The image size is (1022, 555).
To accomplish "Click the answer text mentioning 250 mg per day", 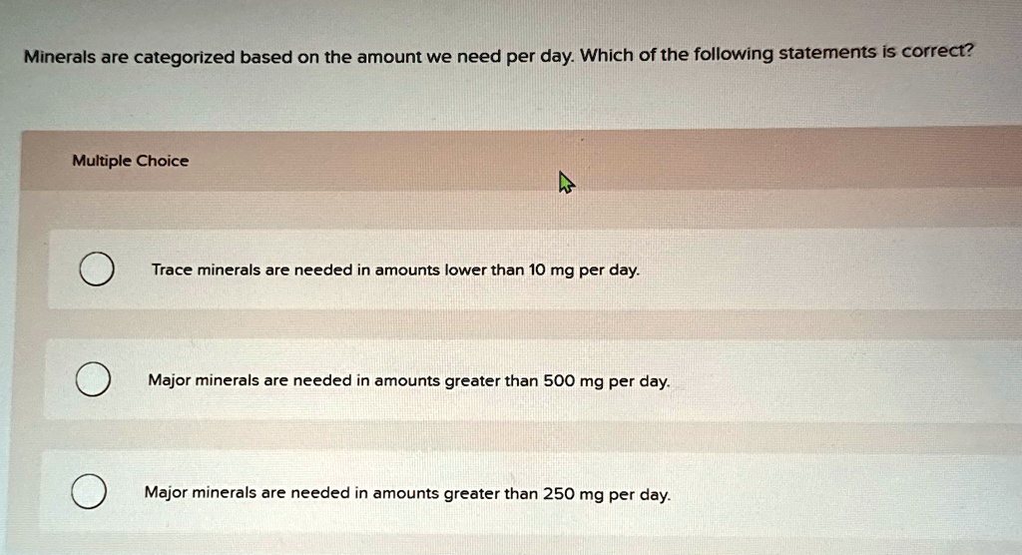I will pyautogui.click(x=407, y=493).
